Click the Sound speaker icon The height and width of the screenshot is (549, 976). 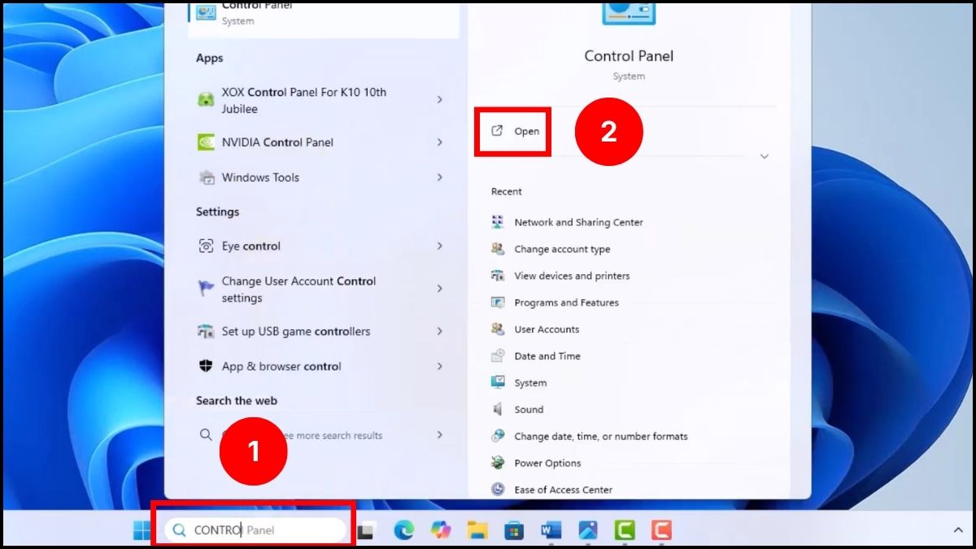pyautogui.click(x=498, y=409)
